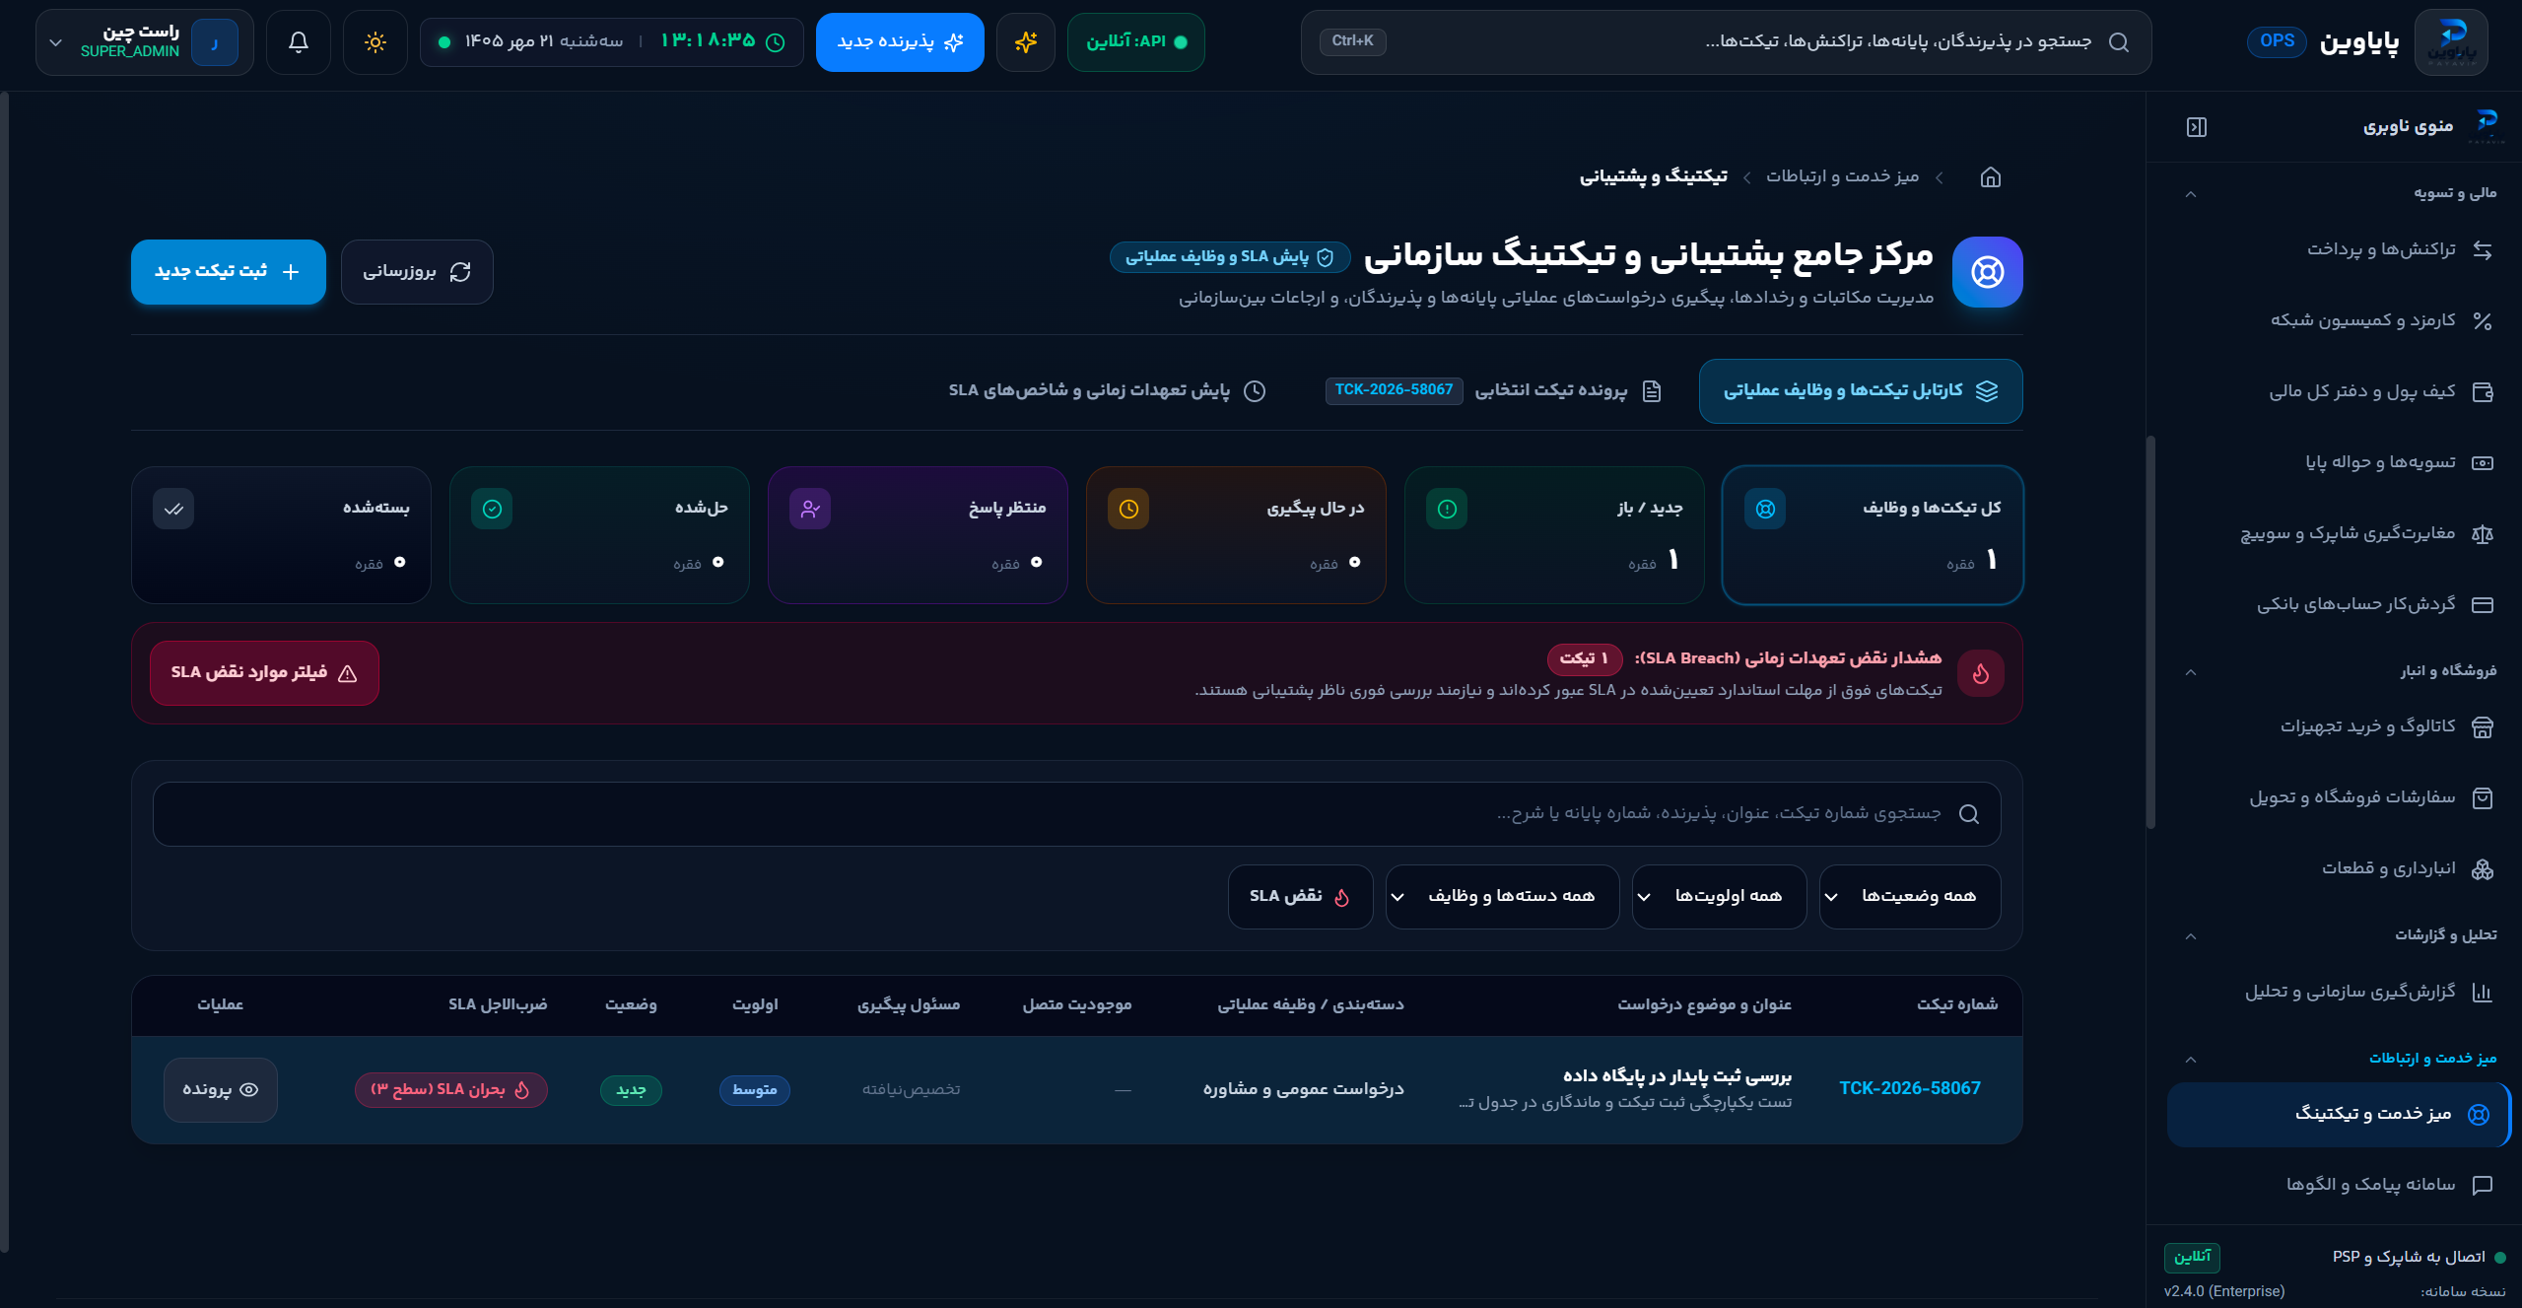View پرونده for ticket TCK-2026-58067
The width and height of the screenshot is (2522, 1308).
tap(221, 1090)
